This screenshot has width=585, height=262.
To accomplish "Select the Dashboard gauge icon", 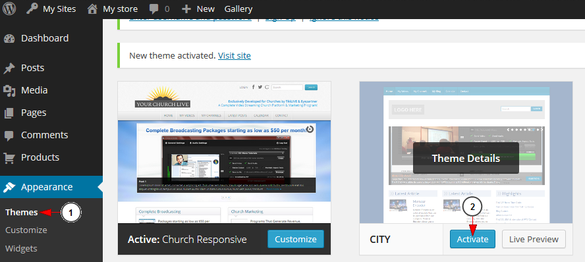I will 9,38.
